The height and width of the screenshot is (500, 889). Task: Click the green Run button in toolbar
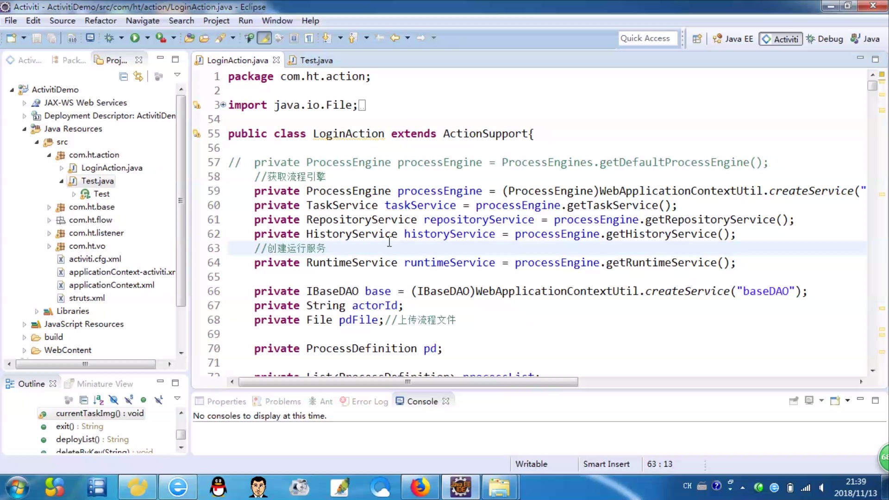[x=135, y=38]
